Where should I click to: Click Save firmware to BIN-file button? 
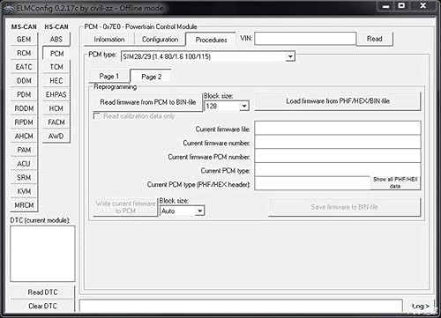pyautogui.click(x=344, y=207)
